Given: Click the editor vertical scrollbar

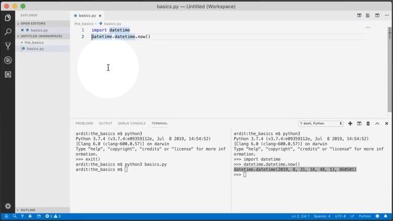Looking at the screenshot, I should [x=389, y=70].
